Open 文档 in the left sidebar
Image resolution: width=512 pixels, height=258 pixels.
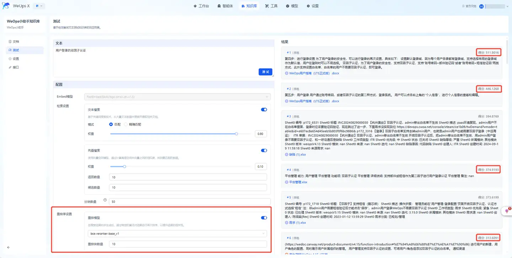click(24, 41)
